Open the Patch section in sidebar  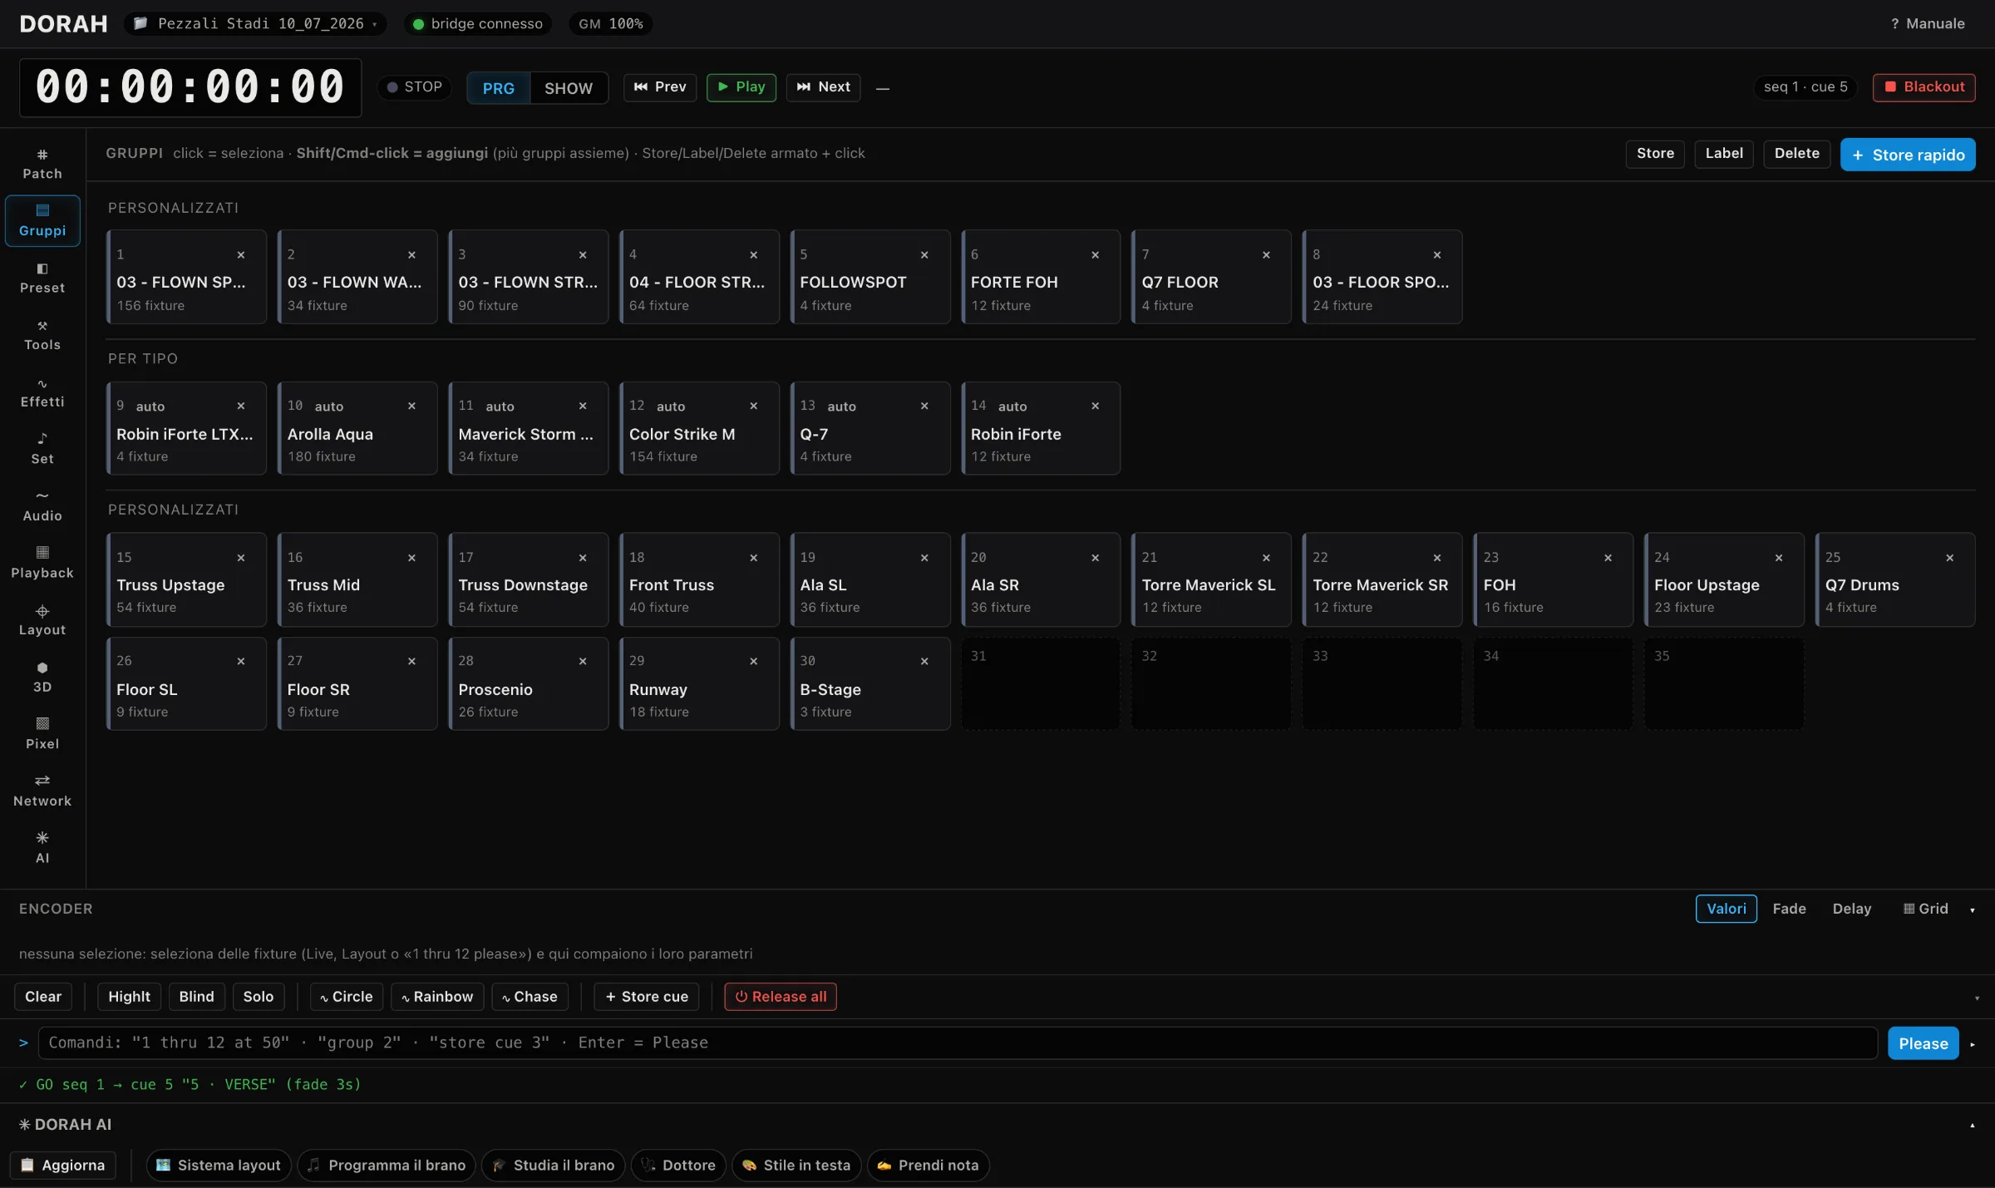tap(42, 164)
